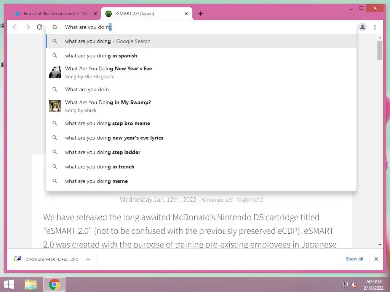Open the Windows Start button
This screenshot has width=390, height=292.
click(x=9, y=284)
